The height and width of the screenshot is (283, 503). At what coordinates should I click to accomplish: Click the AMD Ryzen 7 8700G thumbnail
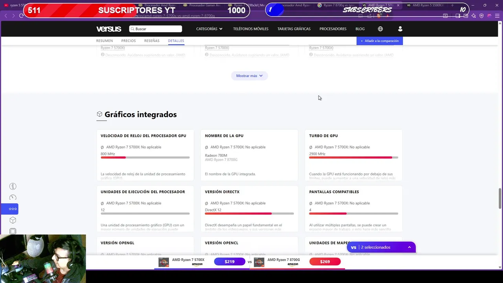pos(259,262)
